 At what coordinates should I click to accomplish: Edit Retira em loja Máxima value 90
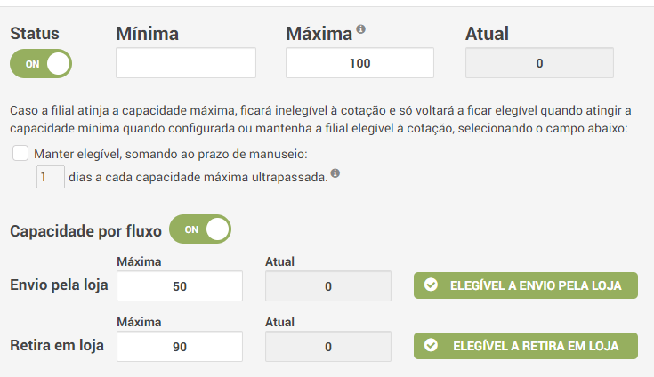coord(180,346)
